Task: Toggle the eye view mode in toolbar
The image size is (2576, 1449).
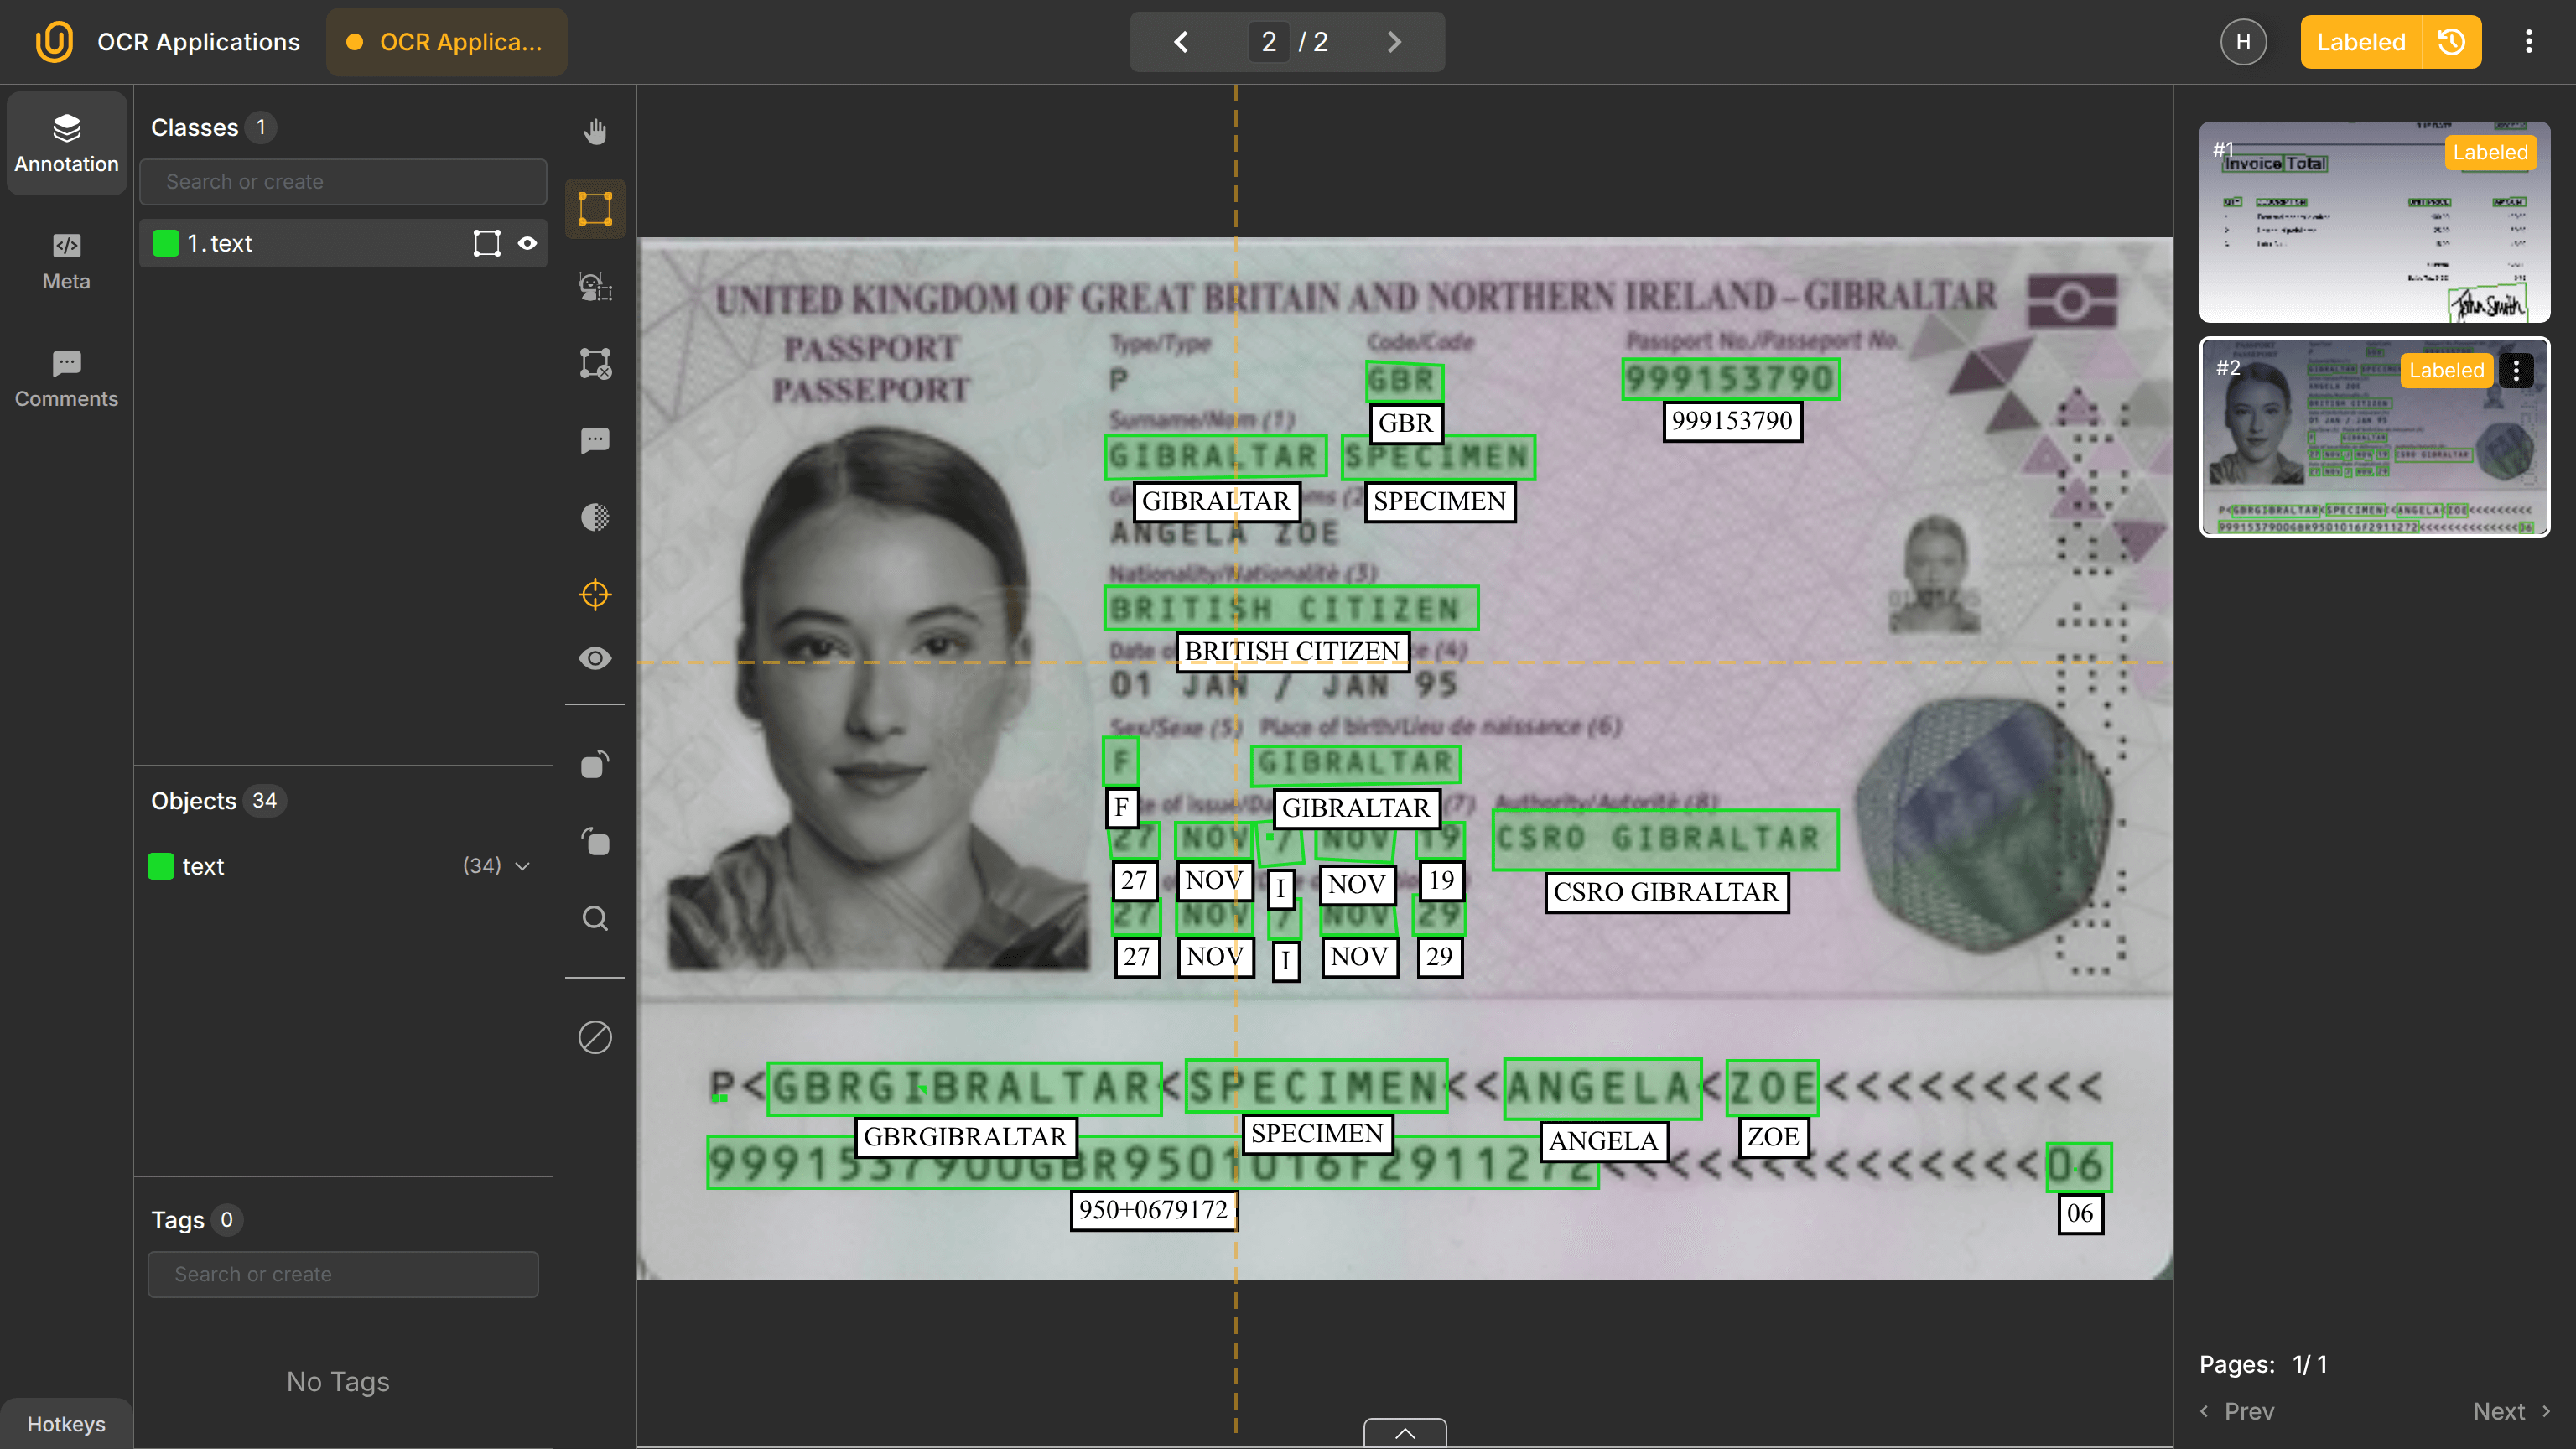Action: [595, 657]
